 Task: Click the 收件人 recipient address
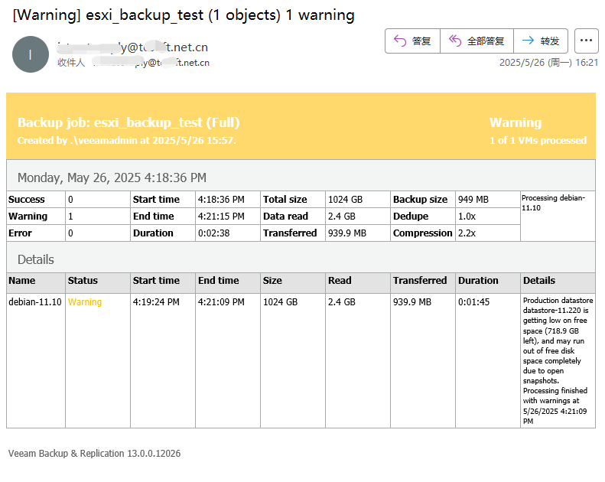(x=151, y=63)
